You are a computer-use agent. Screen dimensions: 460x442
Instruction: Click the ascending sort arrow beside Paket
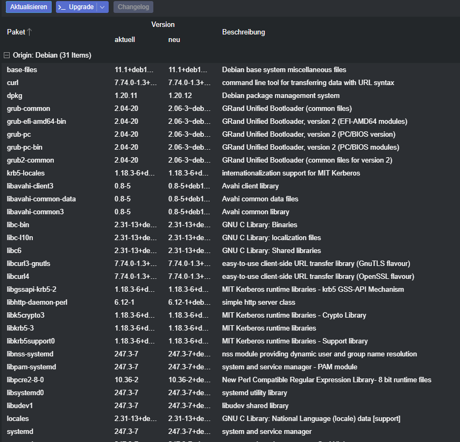click(30, 32)
